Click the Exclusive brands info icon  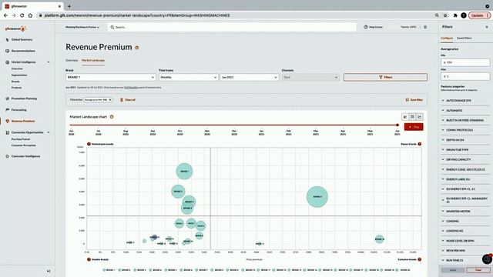pyautogui.click(x=419, y=259)
